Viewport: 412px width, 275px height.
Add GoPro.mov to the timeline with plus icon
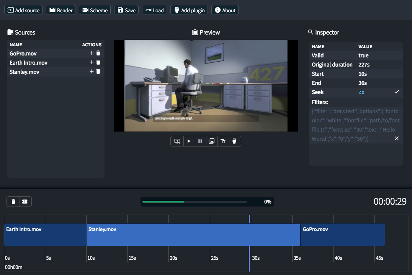coord(92,53)
